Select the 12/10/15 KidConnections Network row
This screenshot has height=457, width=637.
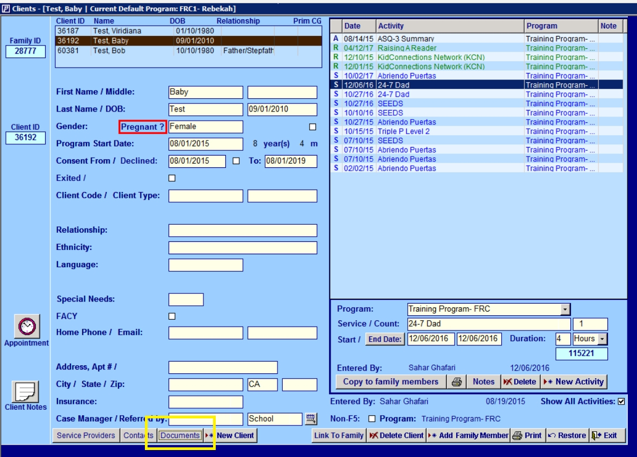(x=477, y=57)
